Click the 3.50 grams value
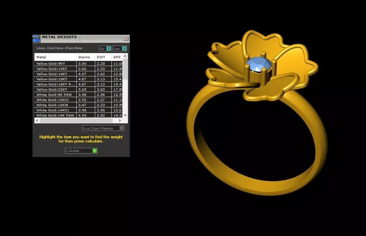 [x=82, y=63]
